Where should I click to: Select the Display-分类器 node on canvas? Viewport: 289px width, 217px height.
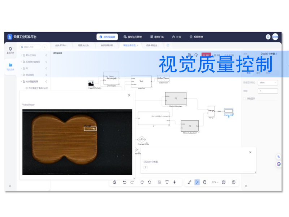pos(229,111)
